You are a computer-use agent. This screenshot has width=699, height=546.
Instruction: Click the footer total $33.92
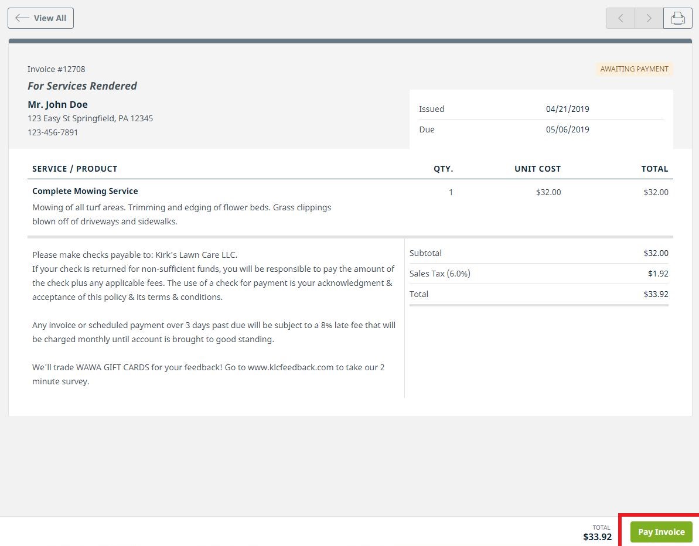click(597, 537)
